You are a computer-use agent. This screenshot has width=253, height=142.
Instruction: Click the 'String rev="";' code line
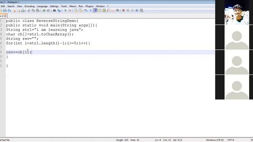tap(22, 39)
